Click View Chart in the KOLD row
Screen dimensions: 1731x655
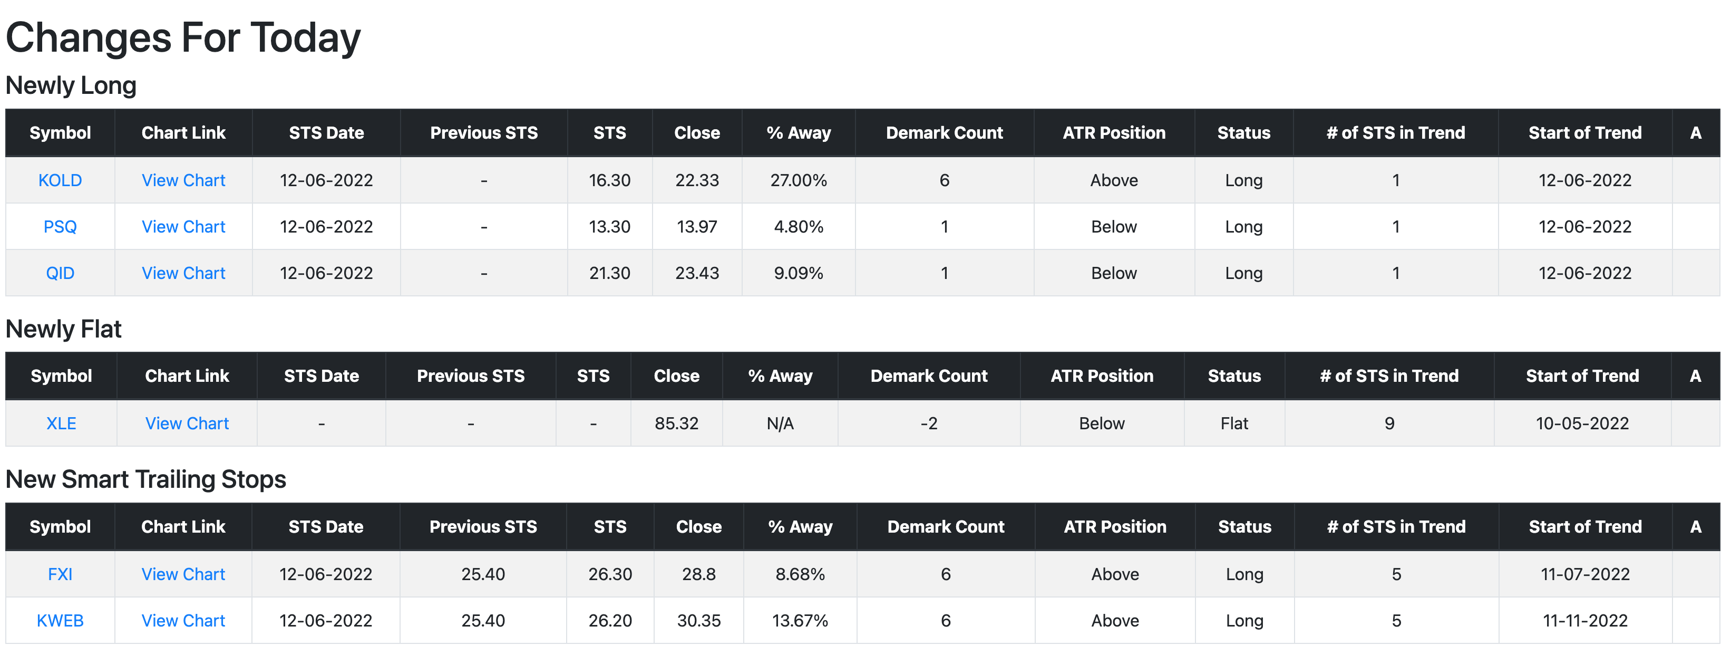coord(183,180)
